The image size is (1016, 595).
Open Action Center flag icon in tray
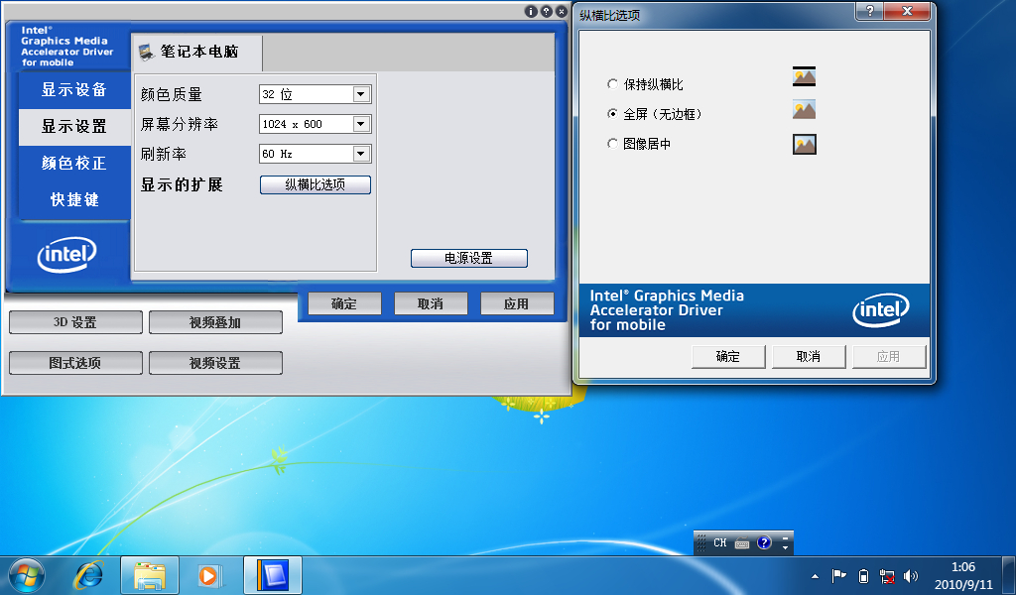point(839,575)
